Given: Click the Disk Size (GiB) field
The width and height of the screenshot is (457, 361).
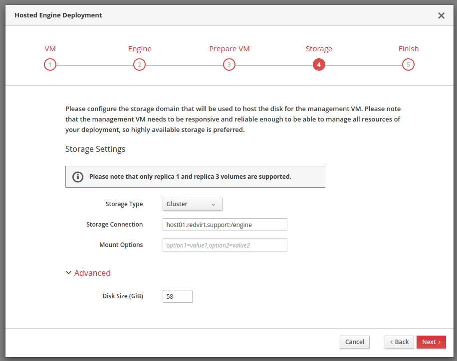Looking at the screenshot, I should pos(177,296).
